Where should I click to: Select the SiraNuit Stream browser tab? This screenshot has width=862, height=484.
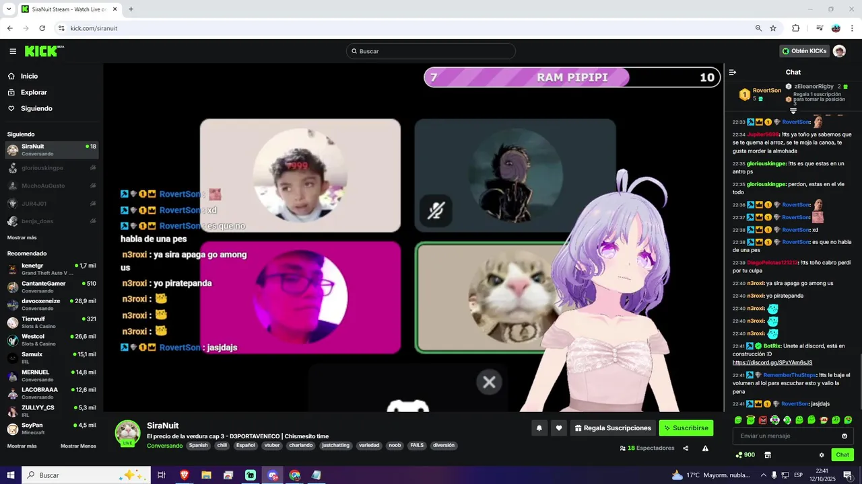click(67, 9)
